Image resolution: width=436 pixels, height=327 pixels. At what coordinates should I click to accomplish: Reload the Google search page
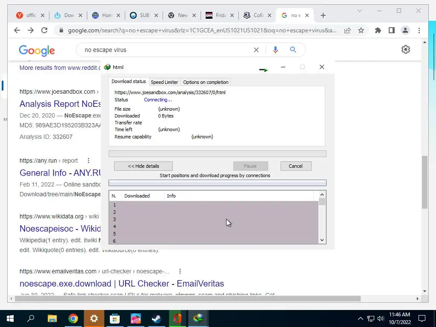pyautogui.click(x=44, y=30)
